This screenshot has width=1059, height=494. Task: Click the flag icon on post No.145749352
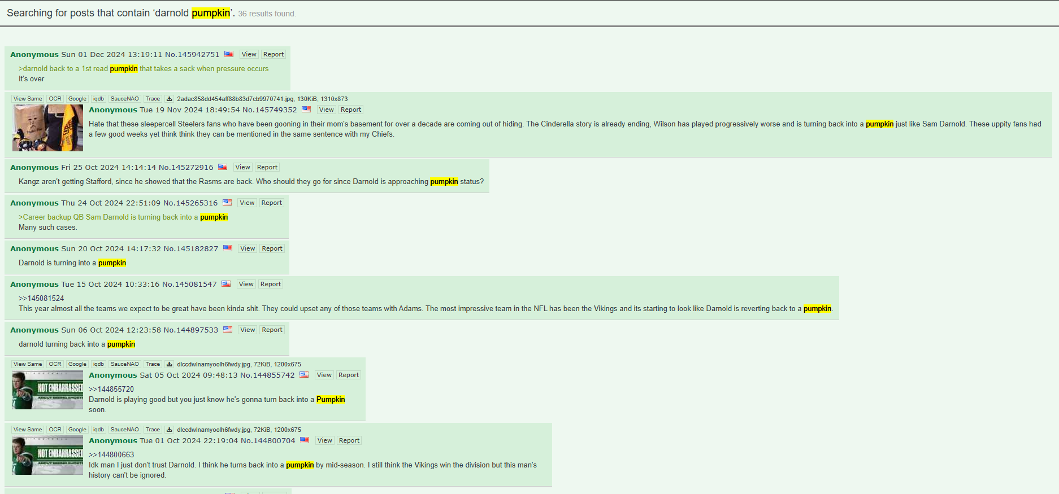[306, 110]
